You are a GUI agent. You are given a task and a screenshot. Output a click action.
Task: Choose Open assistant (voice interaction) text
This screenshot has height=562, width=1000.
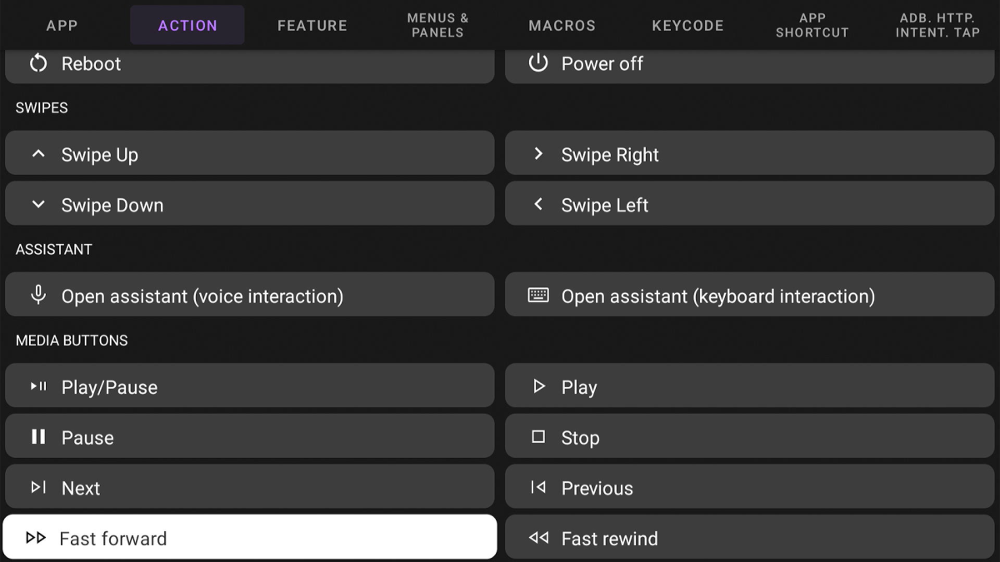point(202,296)
